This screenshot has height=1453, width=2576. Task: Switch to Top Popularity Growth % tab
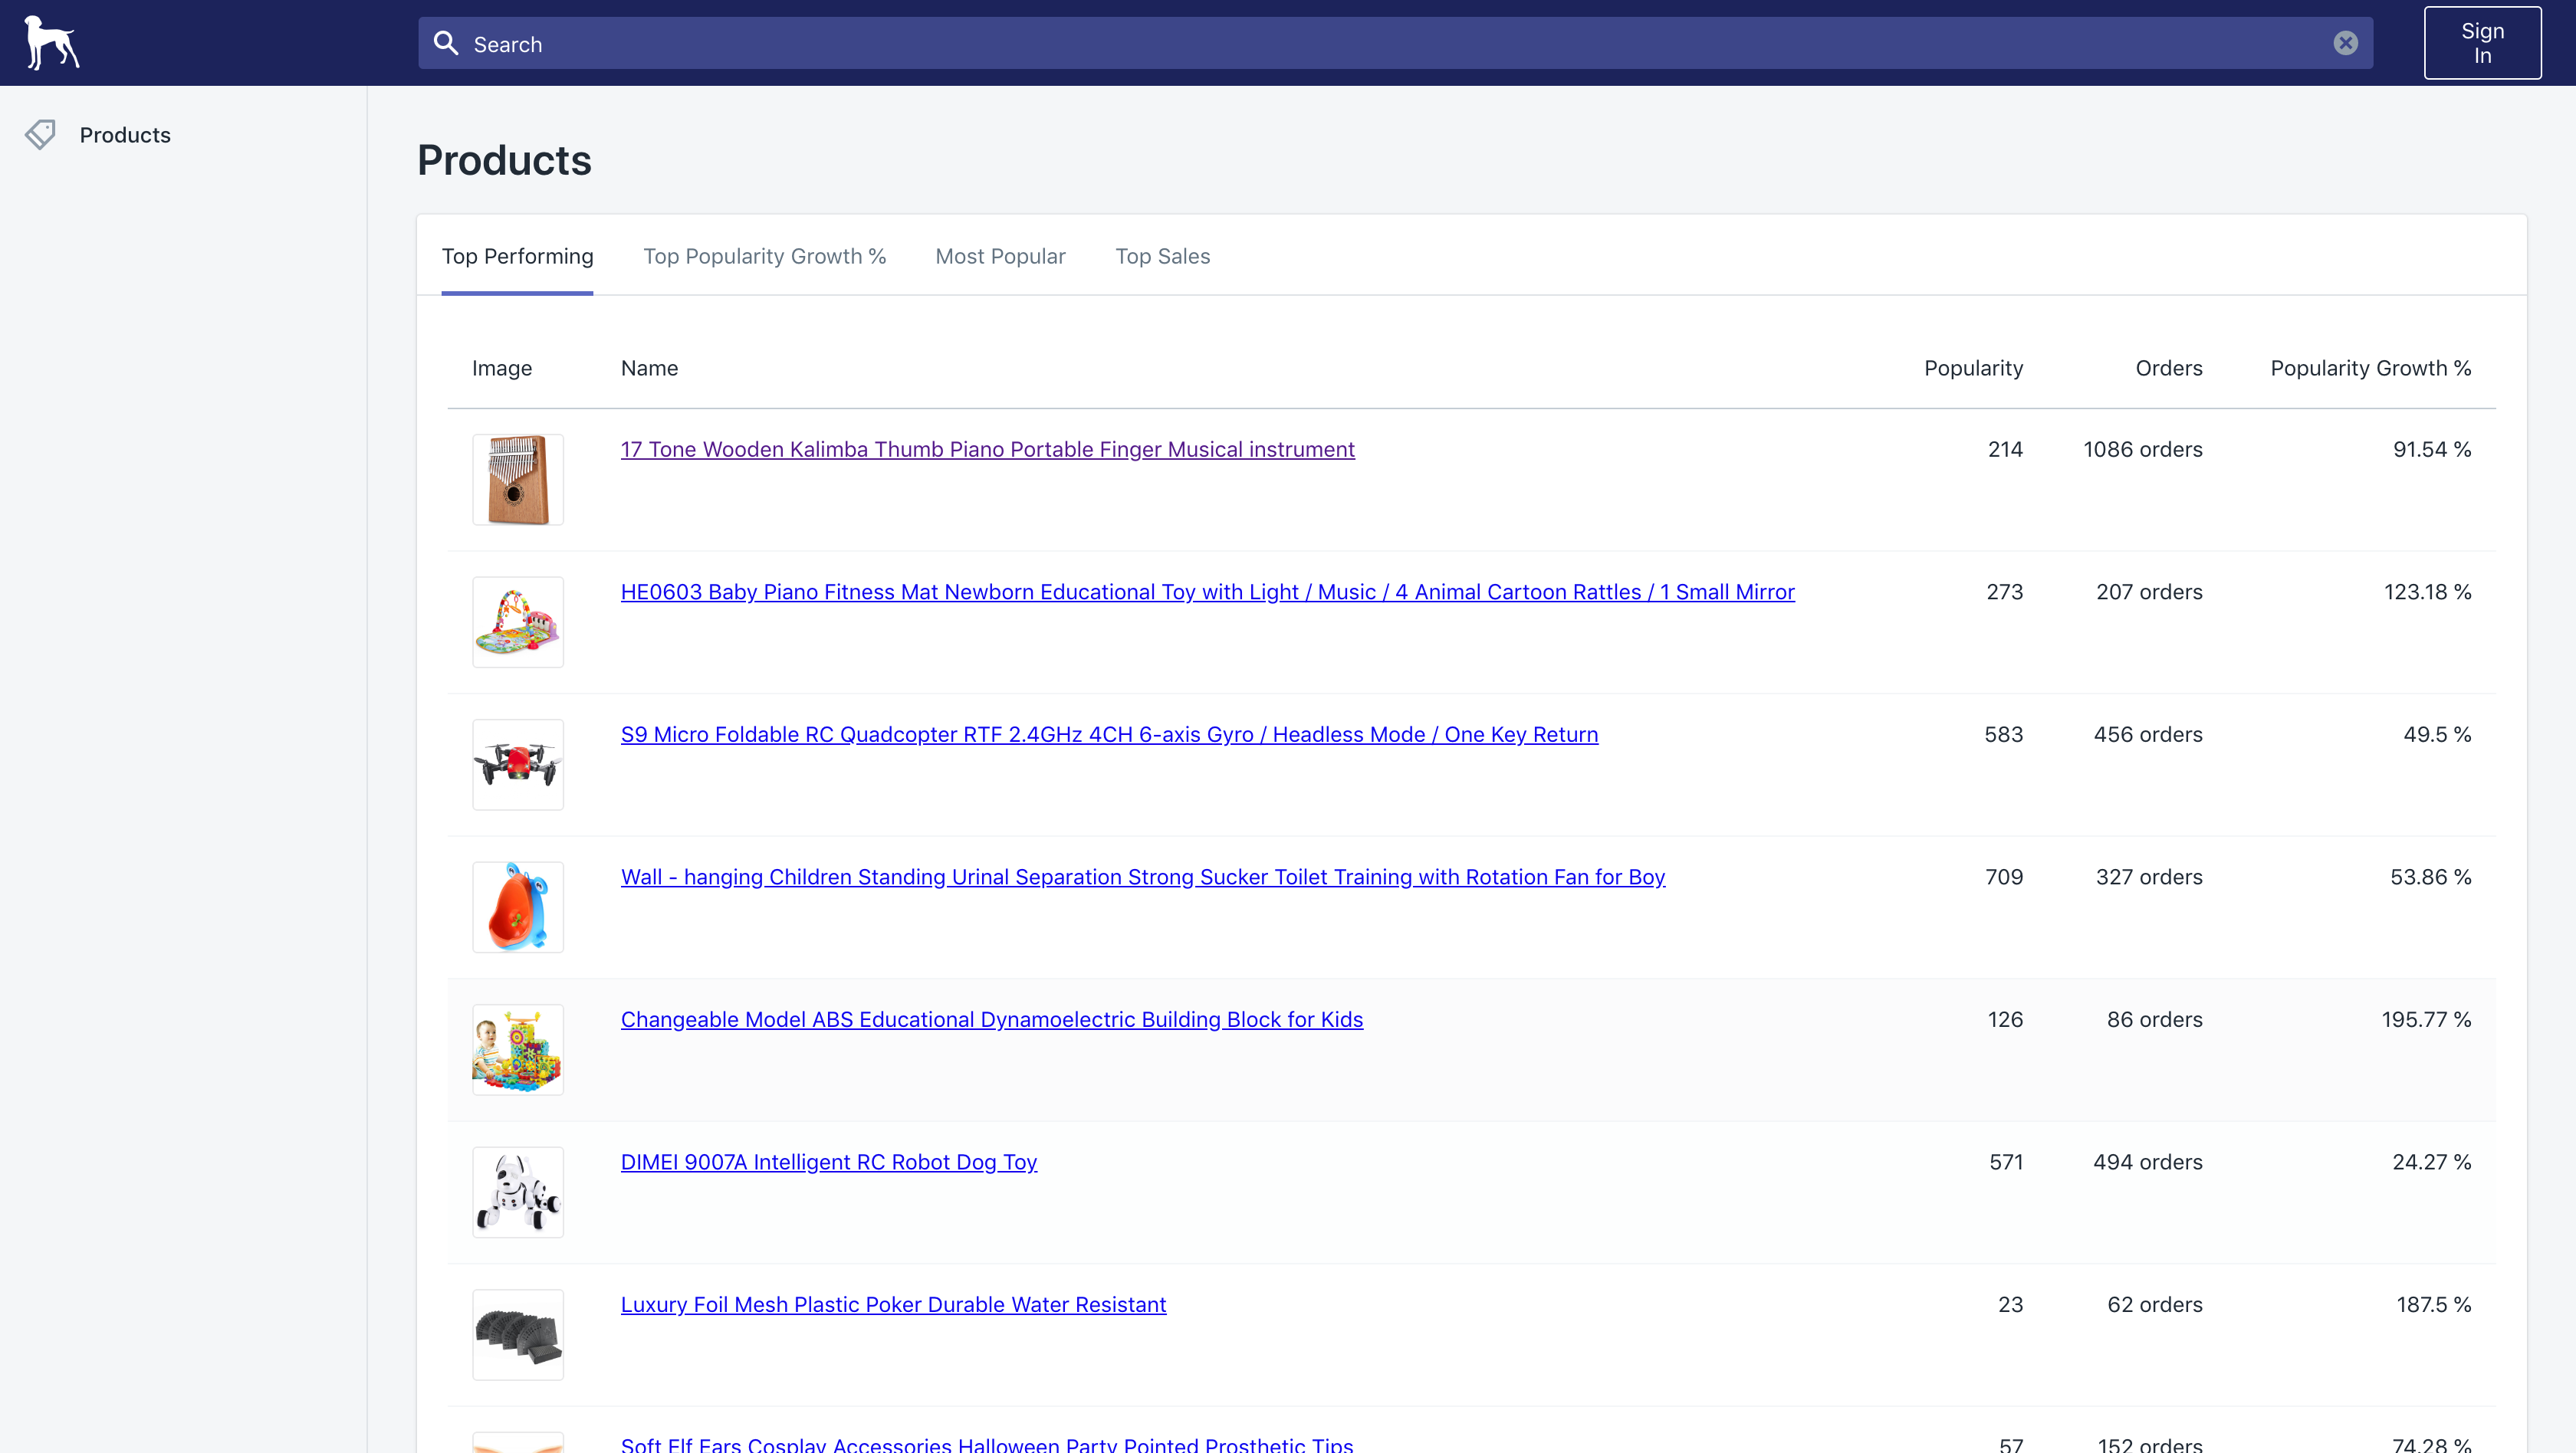[x=764, y=256]
